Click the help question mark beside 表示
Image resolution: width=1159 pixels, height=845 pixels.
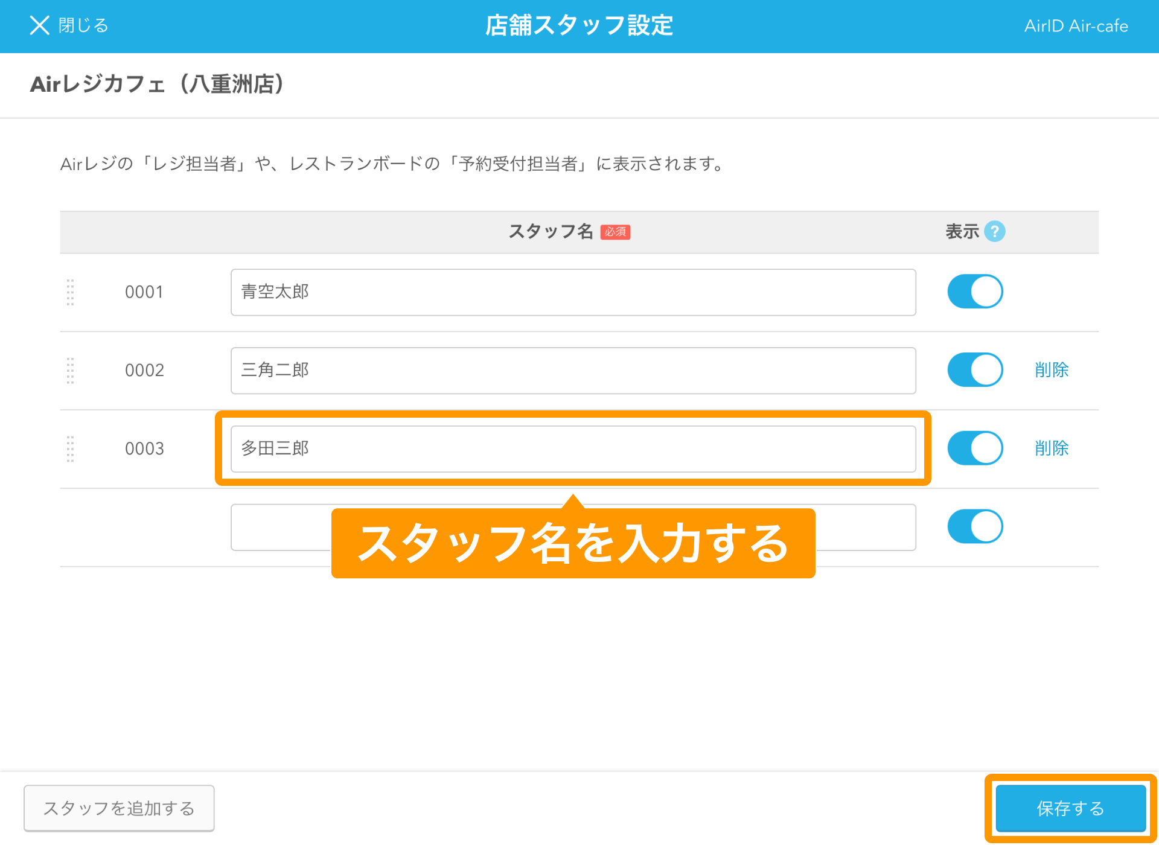[994, 231]
